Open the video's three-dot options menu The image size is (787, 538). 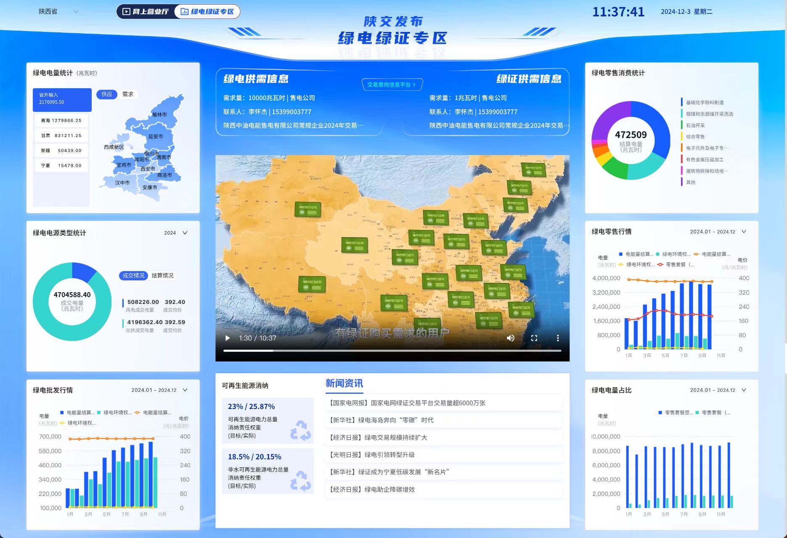558,338
